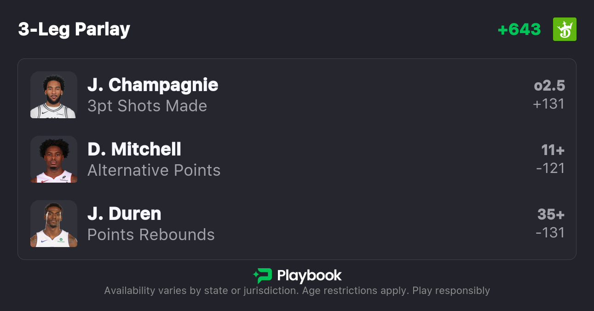Click the +131 odds value
This screenshot has height=311, width=594.
[548, 104]
